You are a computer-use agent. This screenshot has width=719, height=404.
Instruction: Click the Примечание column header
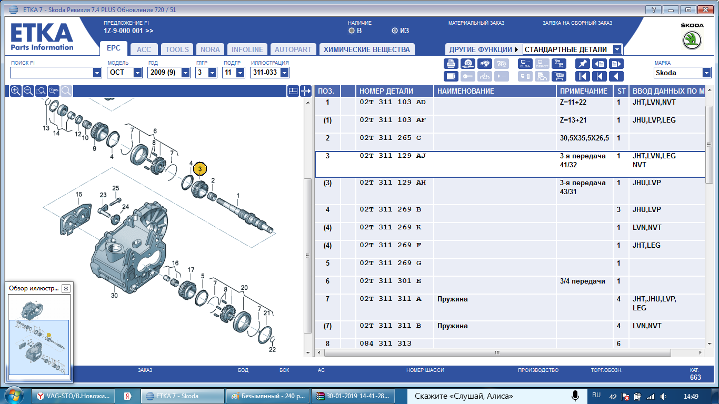(x=585, y=91)
